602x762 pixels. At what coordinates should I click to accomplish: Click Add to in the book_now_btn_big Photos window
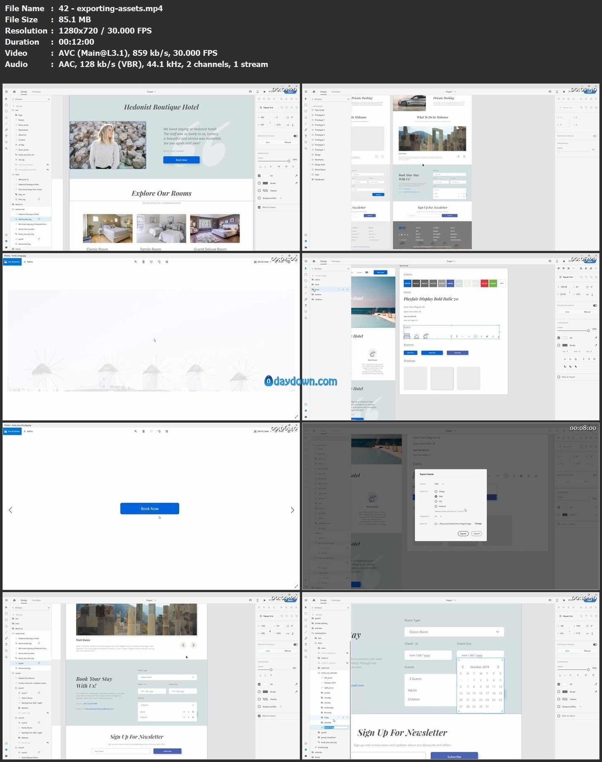pyautogui.click(x=28, y=431)
